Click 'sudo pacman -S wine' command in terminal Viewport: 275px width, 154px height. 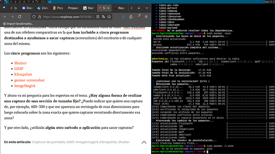coord(220,146)
